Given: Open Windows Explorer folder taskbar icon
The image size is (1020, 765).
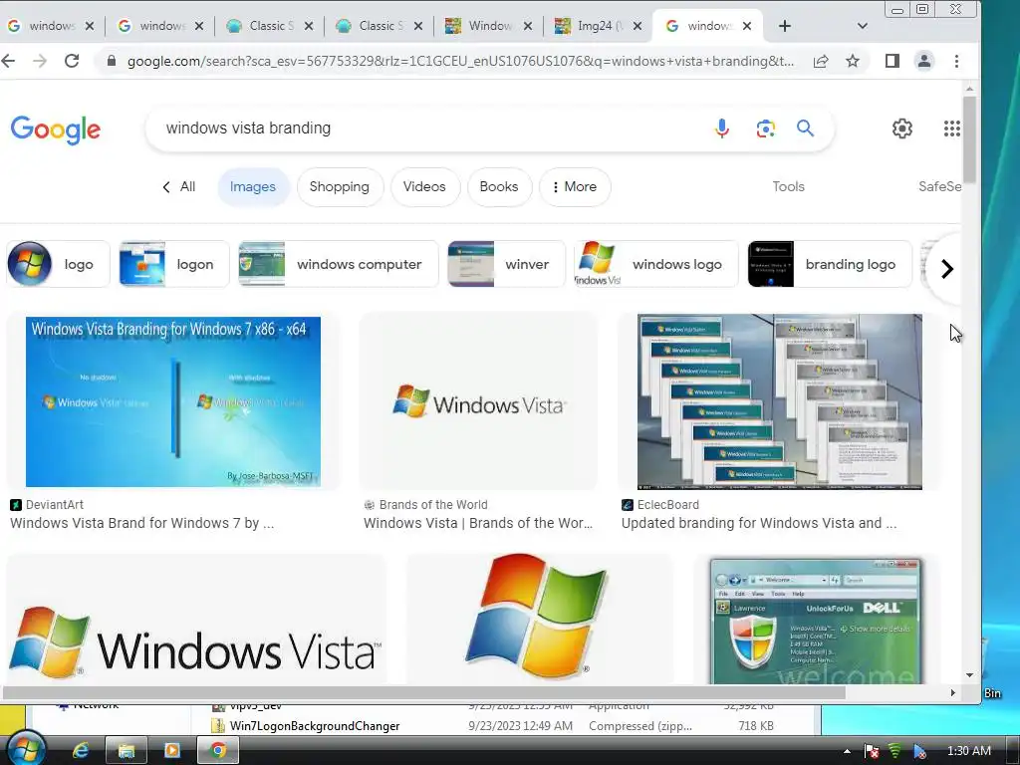Looking at the screenshot, I should (x=126, y=750).
